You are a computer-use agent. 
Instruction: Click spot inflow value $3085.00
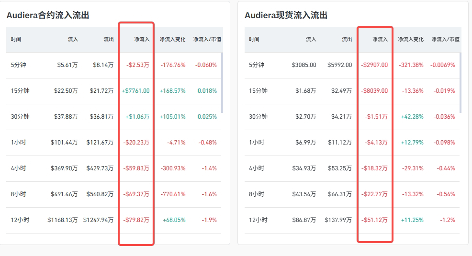tap(303, 65)
